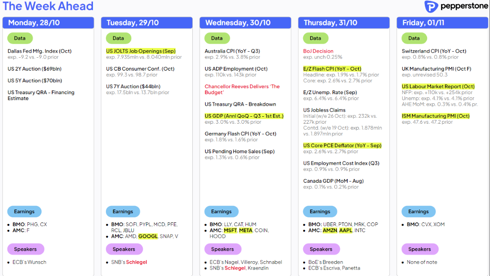The width and height of the screenshot is (490, 276).
Task: Select the Monday, 28/10 header
Action: pyautogui.click(x=48, y=23)
